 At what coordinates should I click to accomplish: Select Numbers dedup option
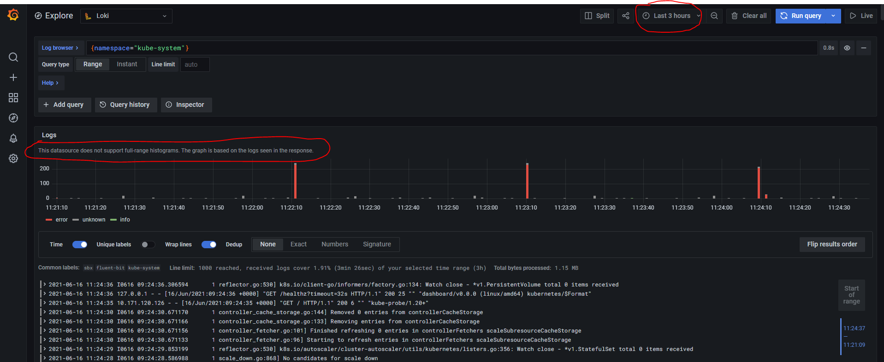335,245
